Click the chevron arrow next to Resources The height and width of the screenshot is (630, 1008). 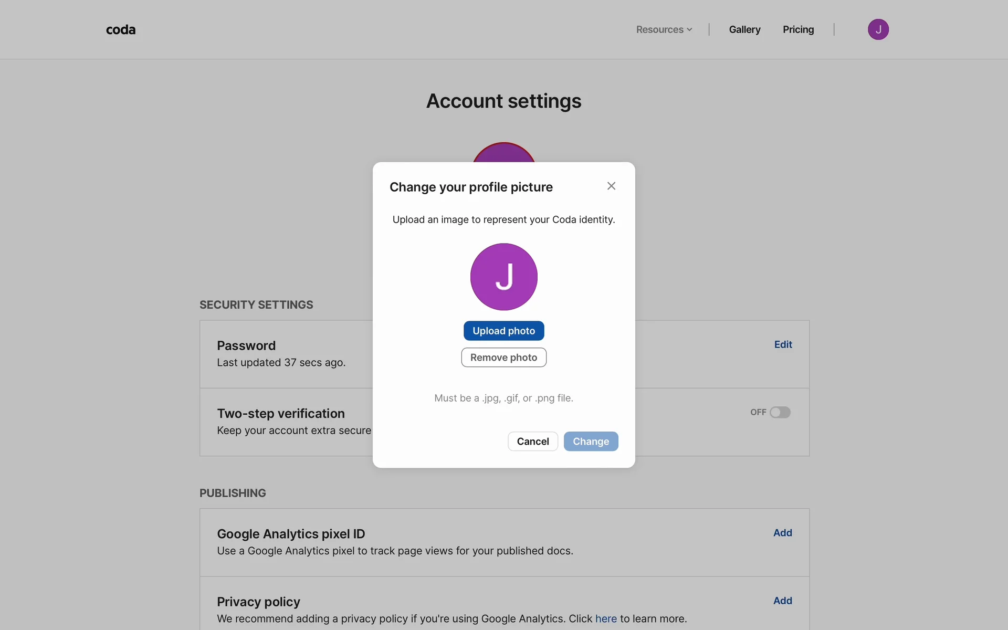(x=689, y=30)
